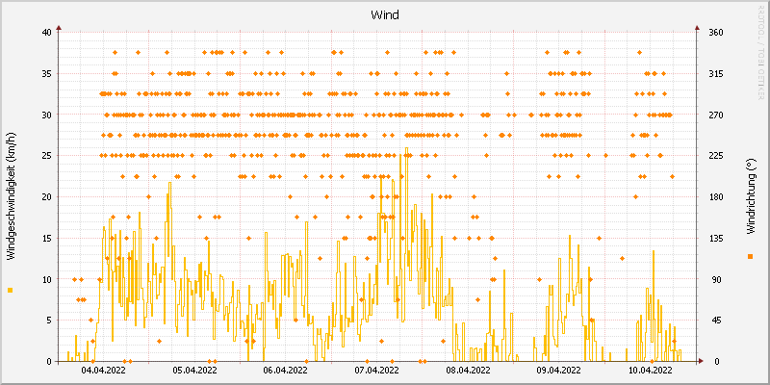Click the 'Wind' chart title
The height and width of the screenshot is (385, 770).
click(x=385, y=15)
